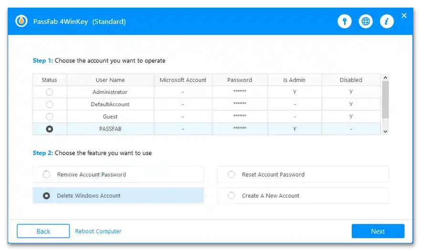This screenshot has width=421, height=251.
Task: Click the PASSFAB row Is Admin Y
Action: click(295, 129)
